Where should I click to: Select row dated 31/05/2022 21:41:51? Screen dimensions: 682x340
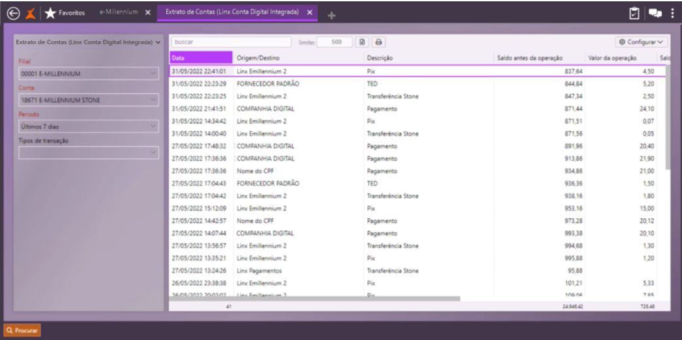pyautogui.click(x=416, y=109)
